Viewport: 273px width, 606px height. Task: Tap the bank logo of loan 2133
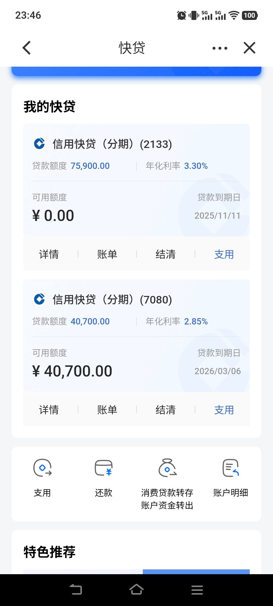39,144
